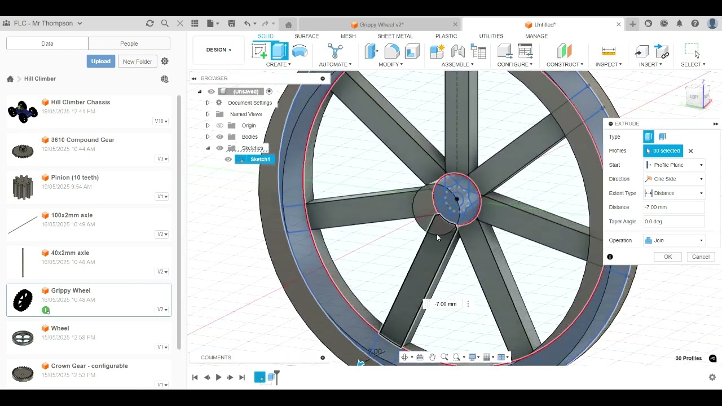Click OK in the Extrude dialog
Screen dimensions: 722x406
[668, 257]
